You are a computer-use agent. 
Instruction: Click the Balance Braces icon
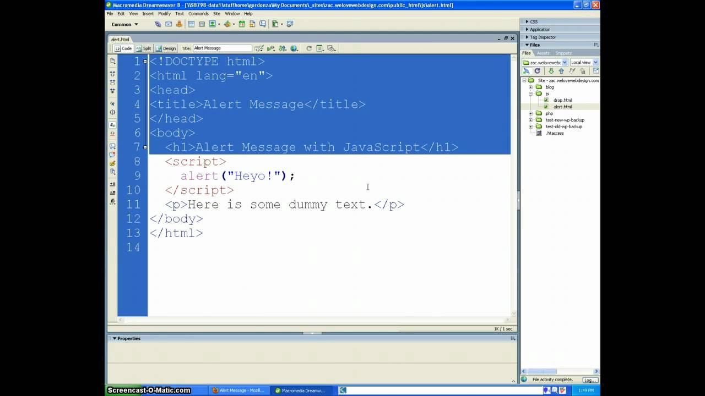(x=112, y=112)
